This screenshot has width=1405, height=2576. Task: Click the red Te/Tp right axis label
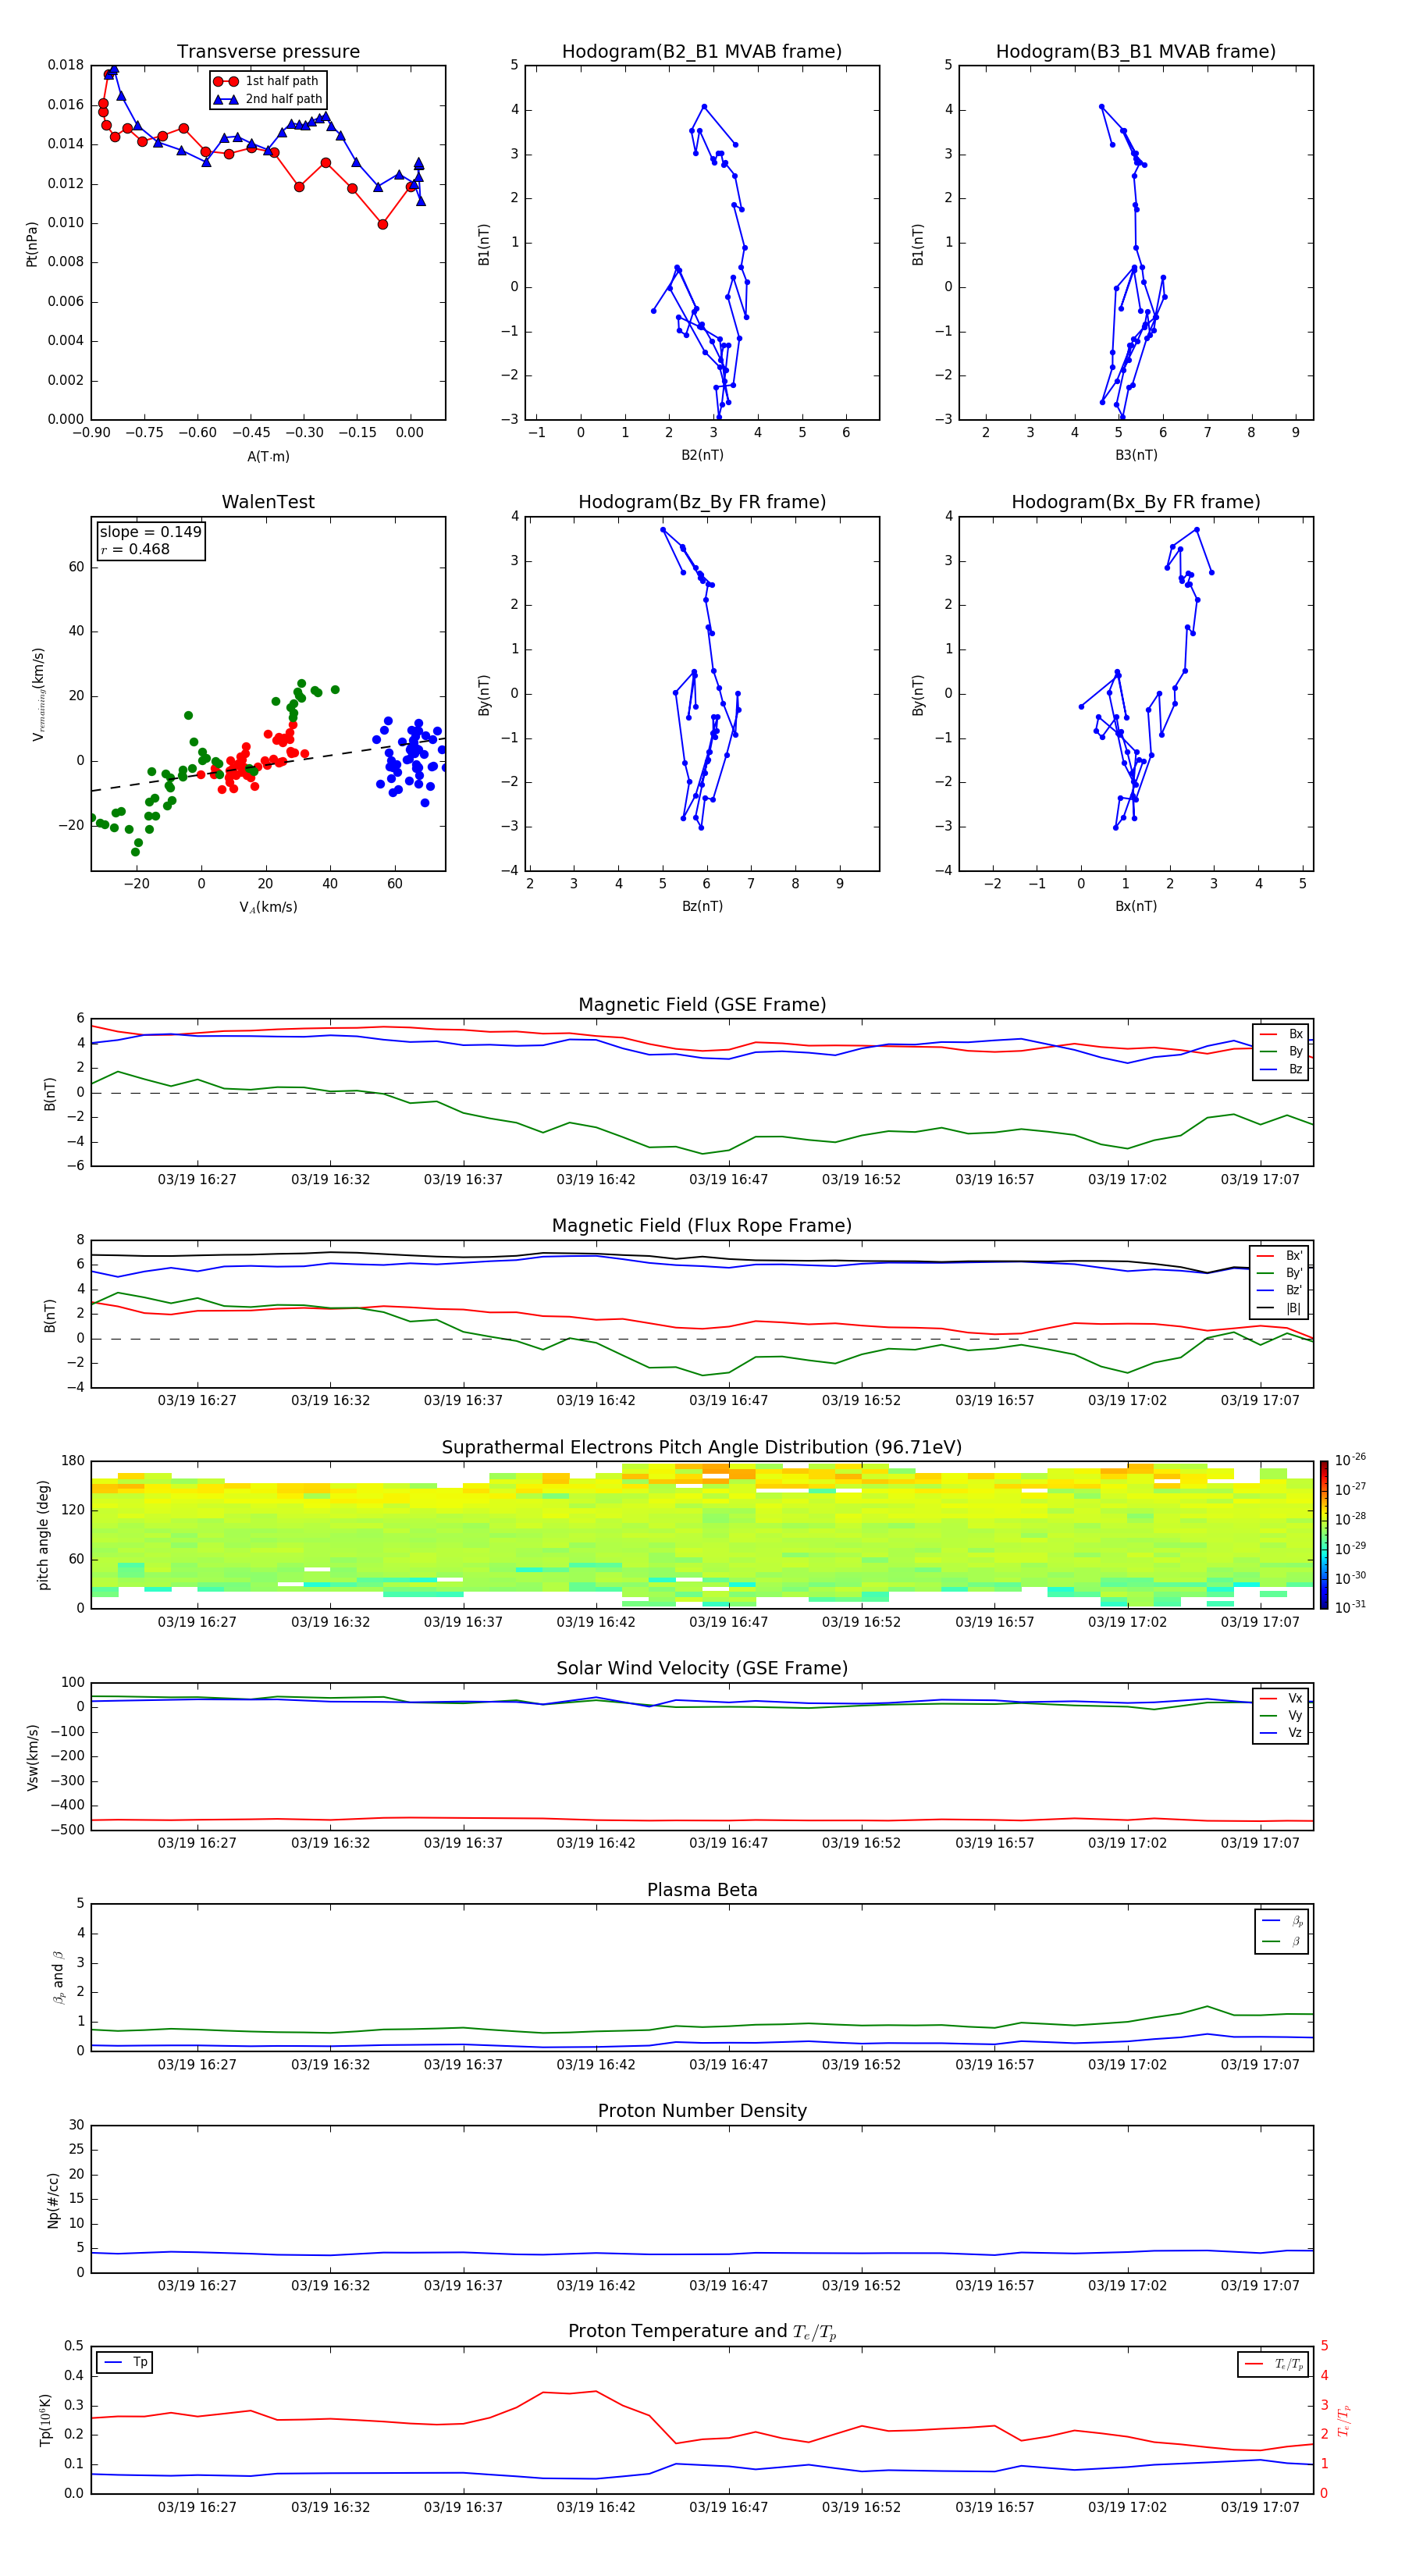pos(1345,2420)
